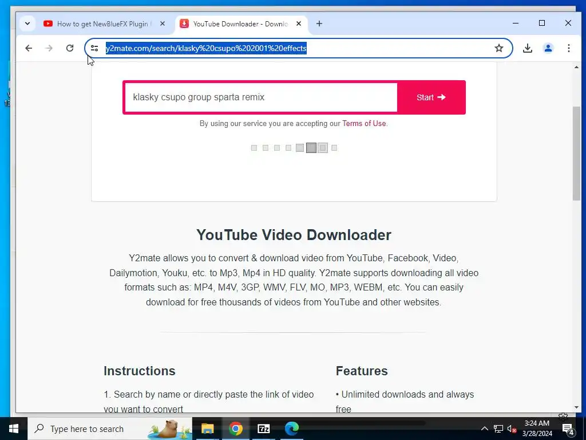Maximize the Chrome window

(542, 23)
